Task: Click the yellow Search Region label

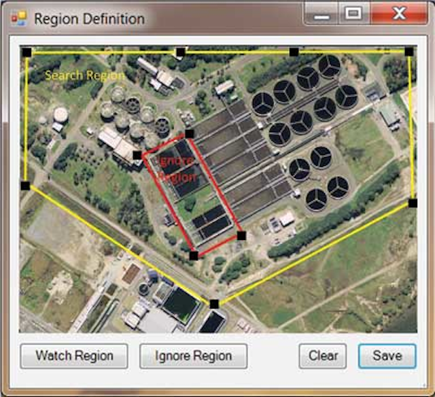Action: pos(84,75)
